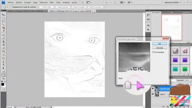Open the Archivo menu

tap(10, 2)
